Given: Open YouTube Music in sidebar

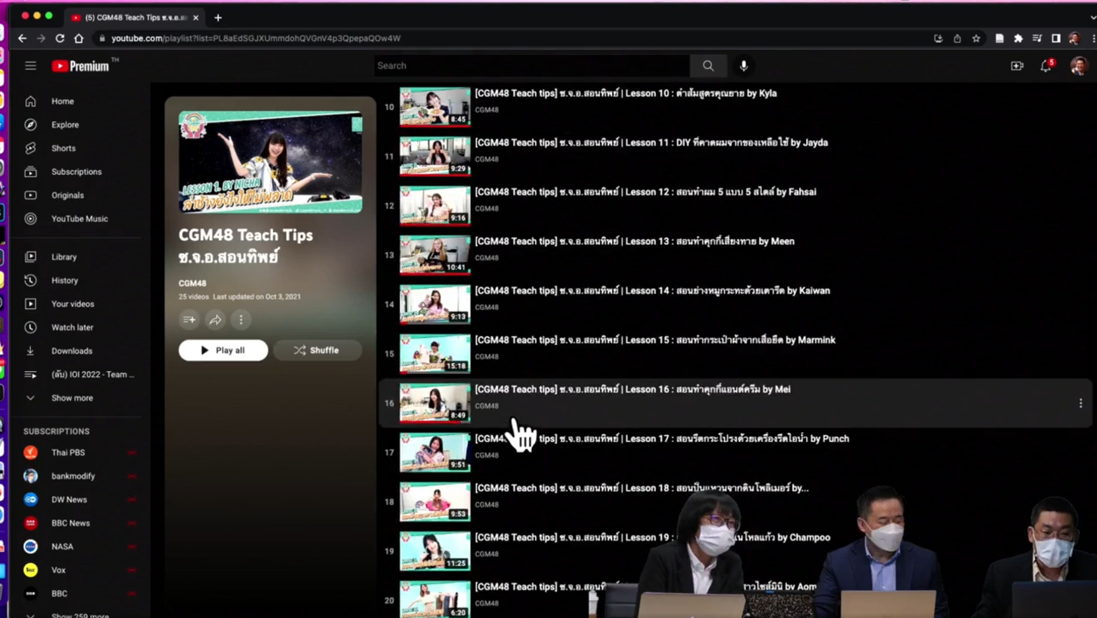Looking at the screenshot, I should pyautogui.click(x=77, y=219).
